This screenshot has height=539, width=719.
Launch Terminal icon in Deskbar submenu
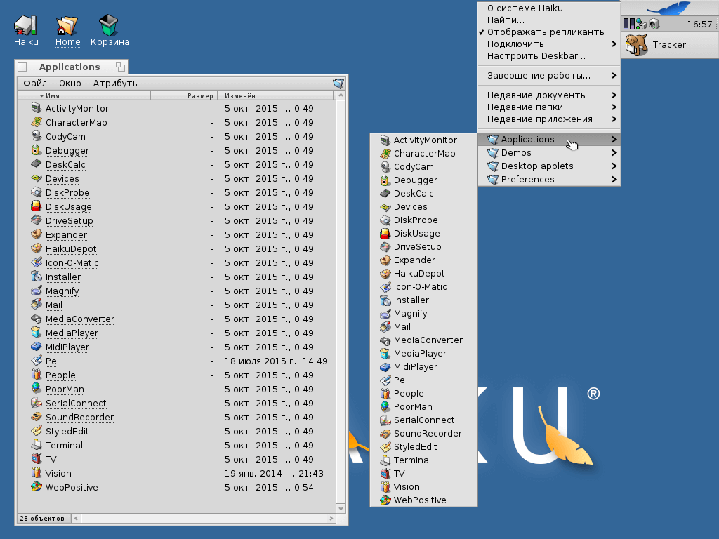pos(385,460)
